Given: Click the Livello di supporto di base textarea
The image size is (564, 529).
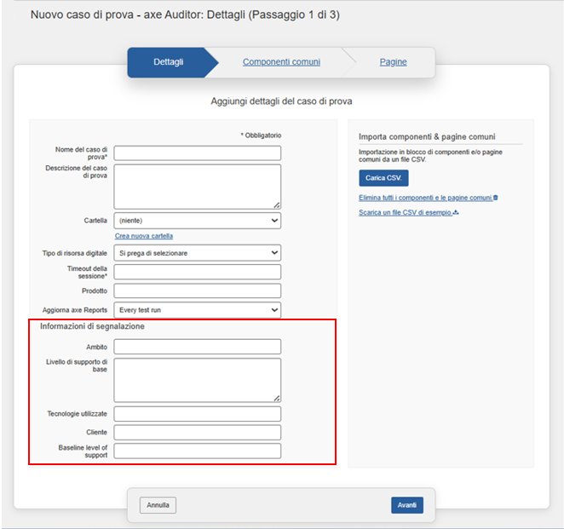Looking at the screenshot, I should [197, 379].
